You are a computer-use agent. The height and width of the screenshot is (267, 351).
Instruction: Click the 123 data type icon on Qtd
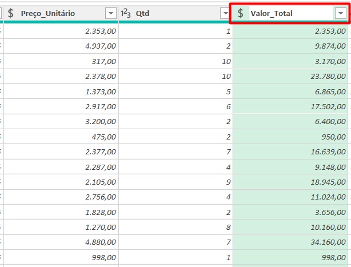[x=126, y=13]
